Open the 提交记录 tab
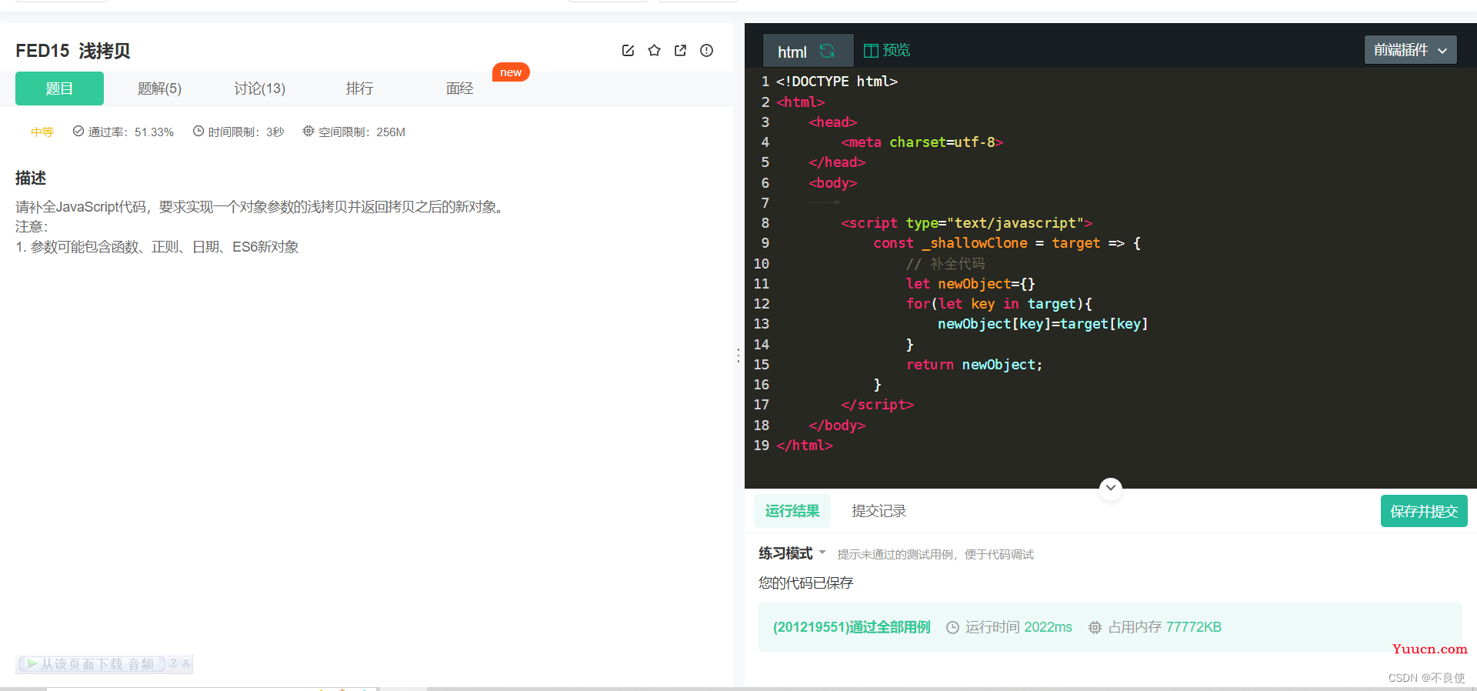1477x691 pixels. pos(879,511)
